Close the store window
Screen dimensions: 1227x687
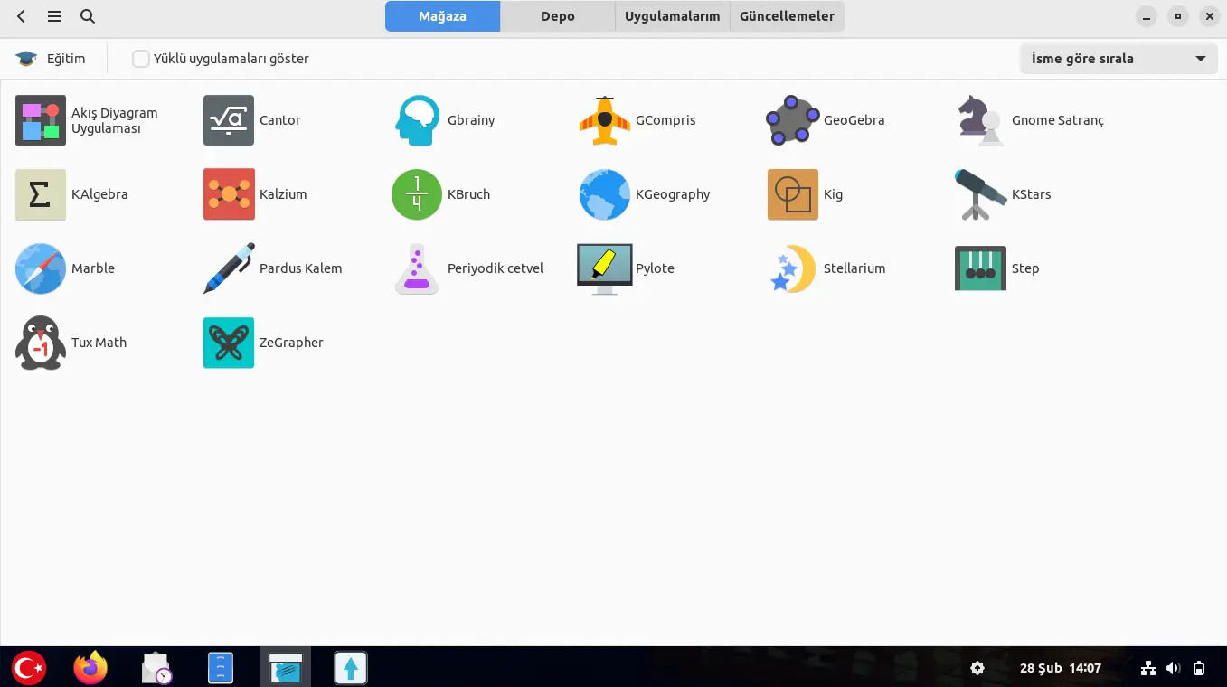pyautogui.click(x=1209, y=16)
